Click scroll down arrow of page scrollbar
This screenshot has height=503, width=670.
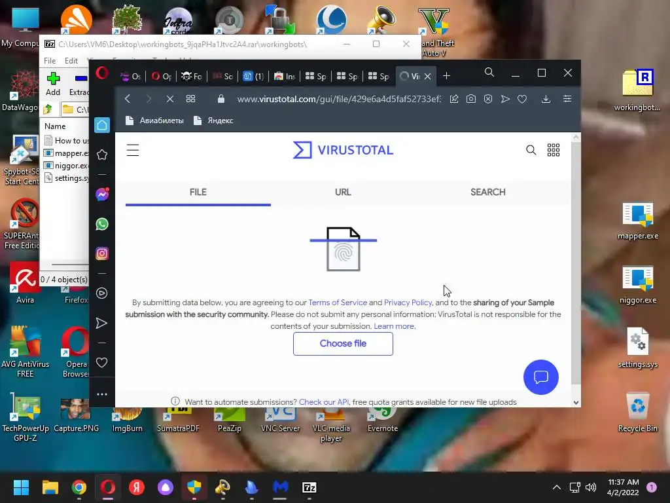click(x=576, y=403)
